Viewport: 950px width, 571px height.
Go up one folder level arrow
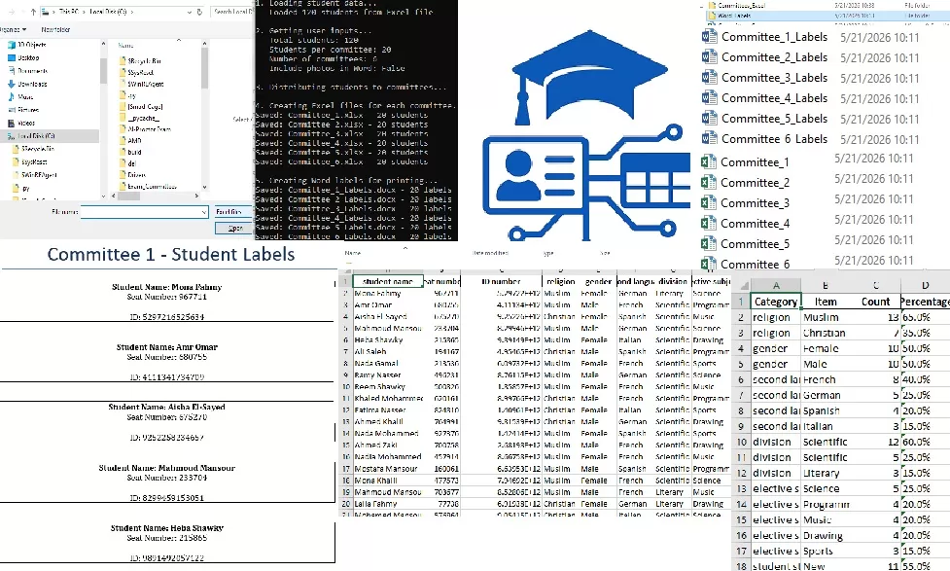coord(33,12)
